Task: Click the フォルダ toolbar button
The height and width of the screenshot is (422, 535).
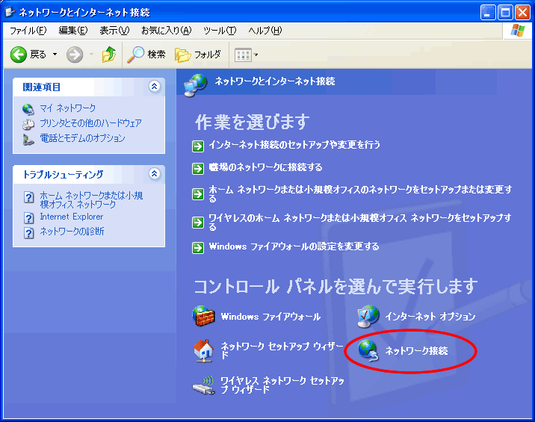Action: 197,55
